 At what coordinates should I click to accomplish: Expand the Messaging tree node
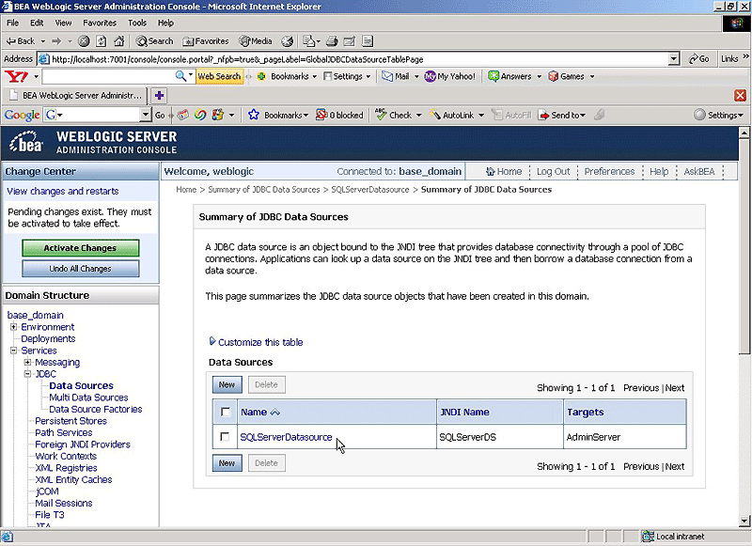pyautogui.click(x=28, y=362)
